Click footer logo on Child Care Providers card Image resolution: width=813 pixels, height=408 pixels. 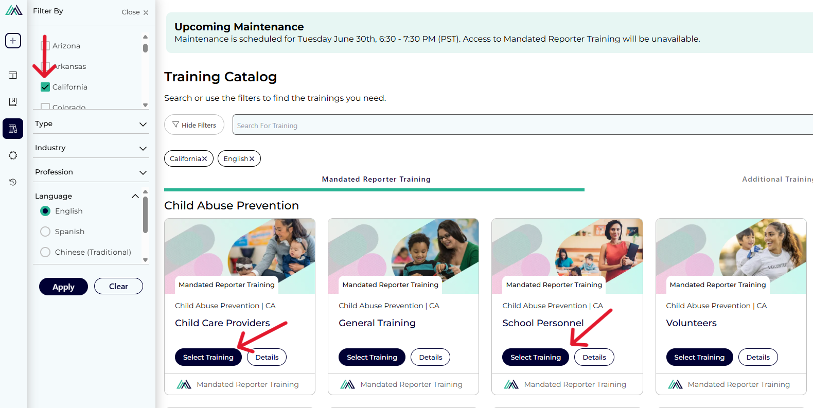pos(184,384)
